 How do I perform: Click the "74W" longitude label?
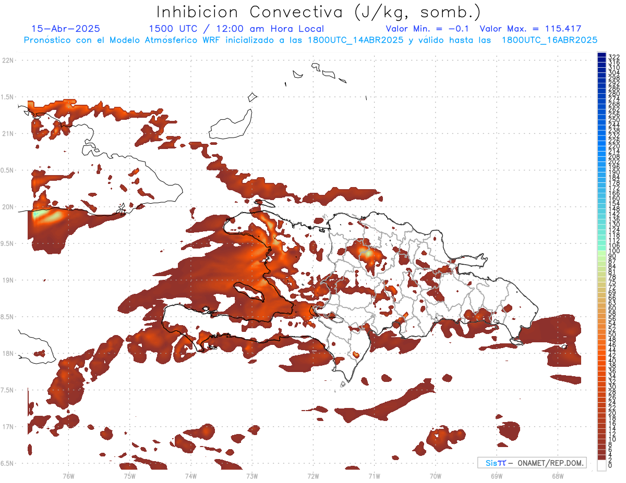[190, 476]
